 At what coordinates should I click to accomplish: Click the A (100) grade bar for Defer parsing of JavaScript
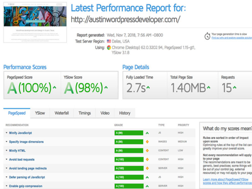129,177
